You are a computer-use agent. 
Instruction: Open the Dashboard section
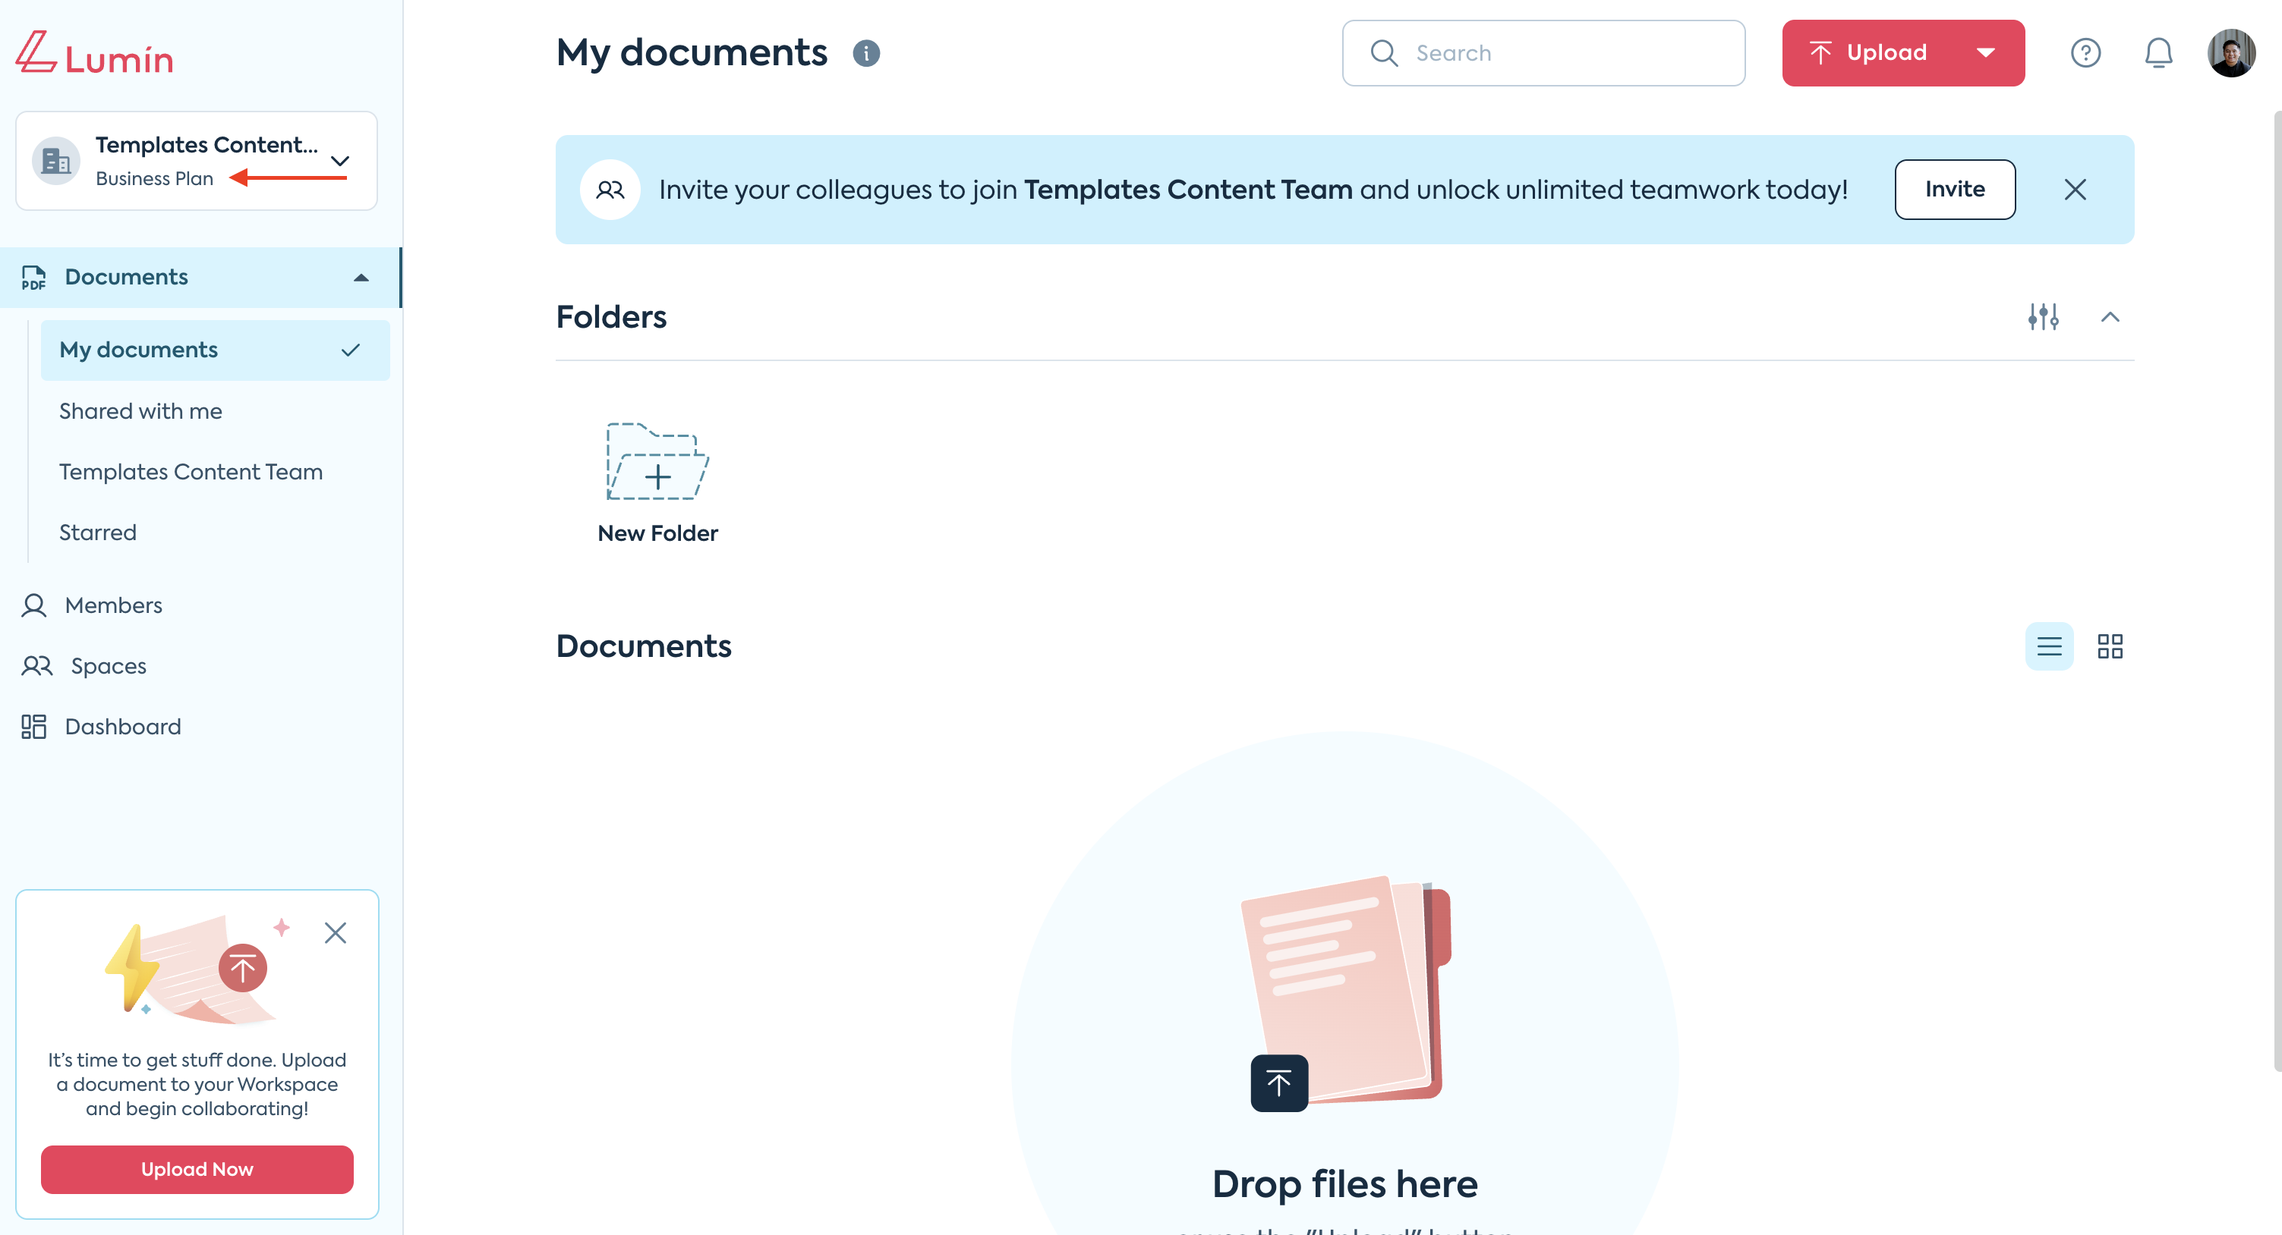(121, 726)
